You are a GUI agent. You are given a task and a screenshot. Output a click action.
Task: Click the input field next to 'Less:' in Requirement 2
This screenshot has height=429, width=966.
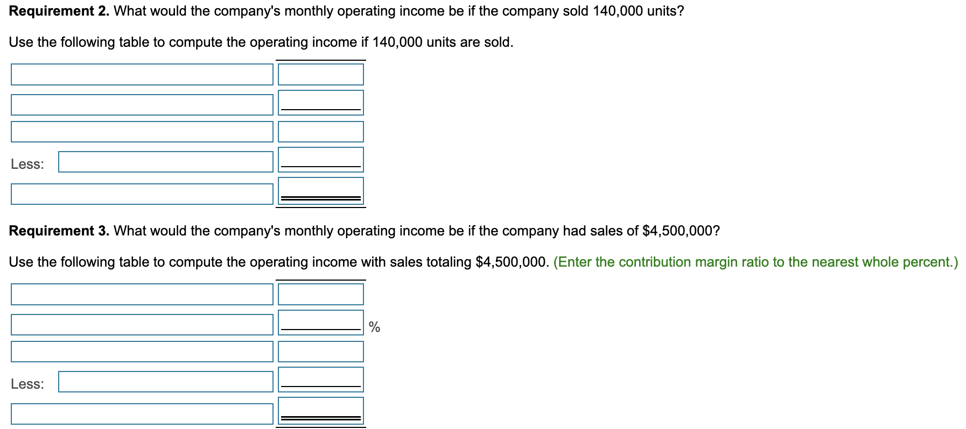(165, 161)
